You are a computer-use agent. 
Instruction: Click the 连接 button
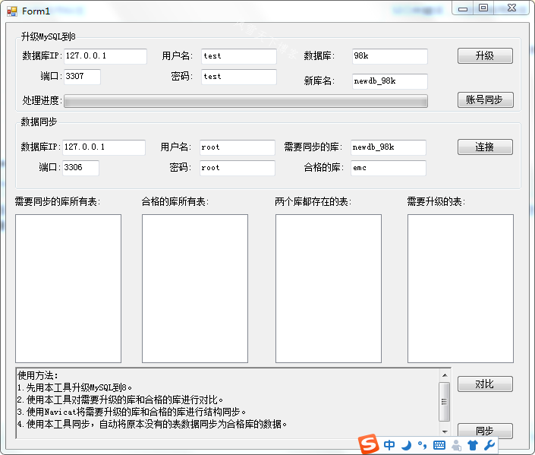pyautogui.click(x=485, y=147)
